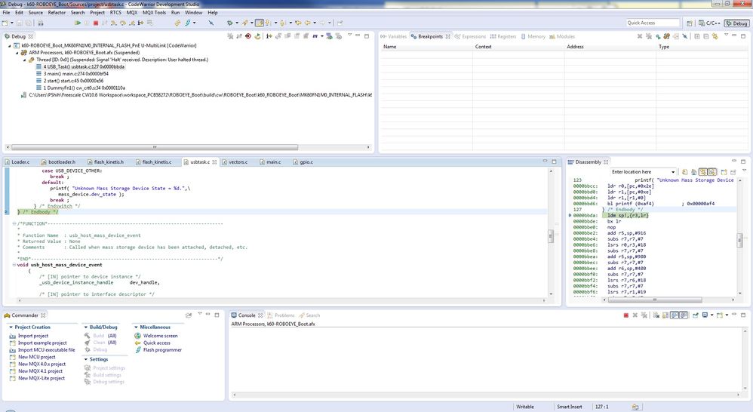Click Import example project link
The height and width of the screenshot is (412, 753).
click(42, 343)
